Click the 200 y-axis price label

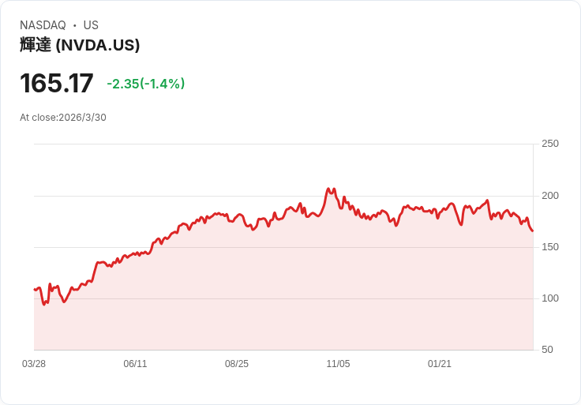click(x=549, y=195)
